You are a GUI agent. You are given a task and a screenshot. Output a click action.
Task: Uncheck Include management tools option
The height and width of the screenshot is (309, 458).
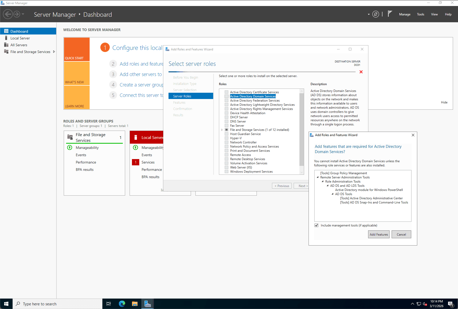(x=316, y=225)
